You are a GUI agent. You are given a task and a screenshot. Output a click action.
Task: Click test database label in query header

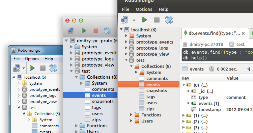coord(241,44)
